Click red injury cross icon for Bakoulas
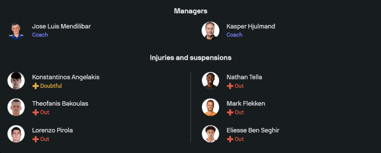Image resolution: width=381 pixels, height=153 pixels. 35,113
